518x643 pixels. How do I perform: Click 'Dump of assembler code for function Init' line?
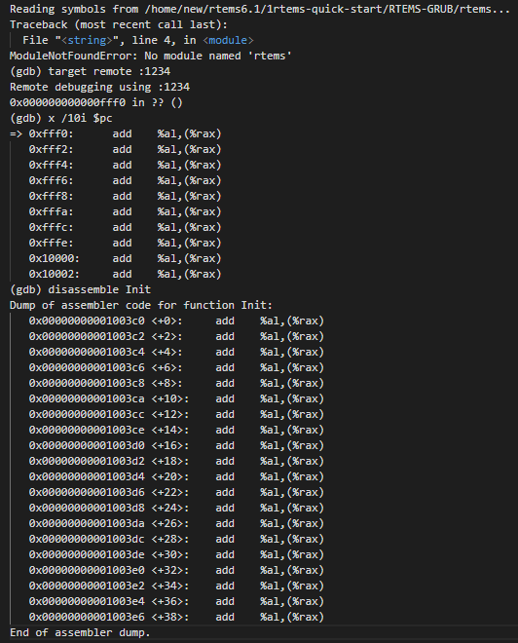141,305
